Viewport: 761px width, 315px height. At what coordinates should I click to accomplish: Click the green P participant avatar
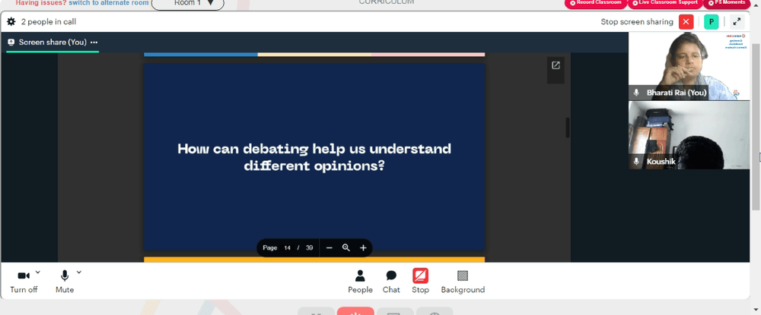(x=711, y=22)
